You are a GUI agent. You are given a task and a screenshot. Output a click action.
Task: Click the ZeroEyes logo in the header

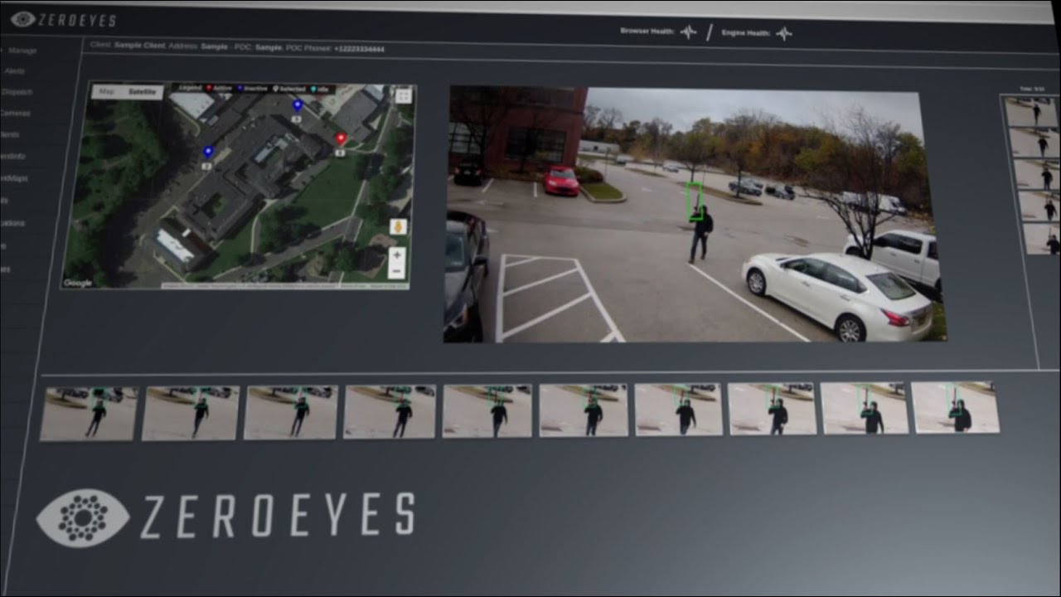click(x=63, y=20)
